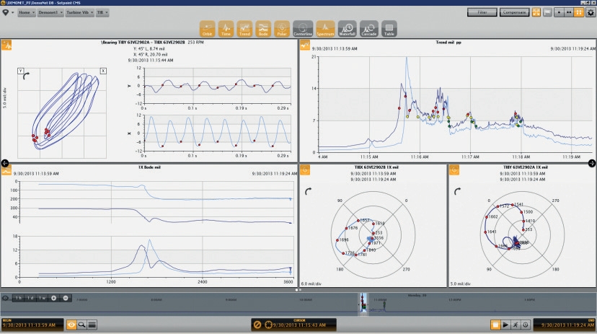This screenshot has height=334, width=597.
Task: Enable the Centerline plot type
Action: pyautogui.click(x=303, y=29)
